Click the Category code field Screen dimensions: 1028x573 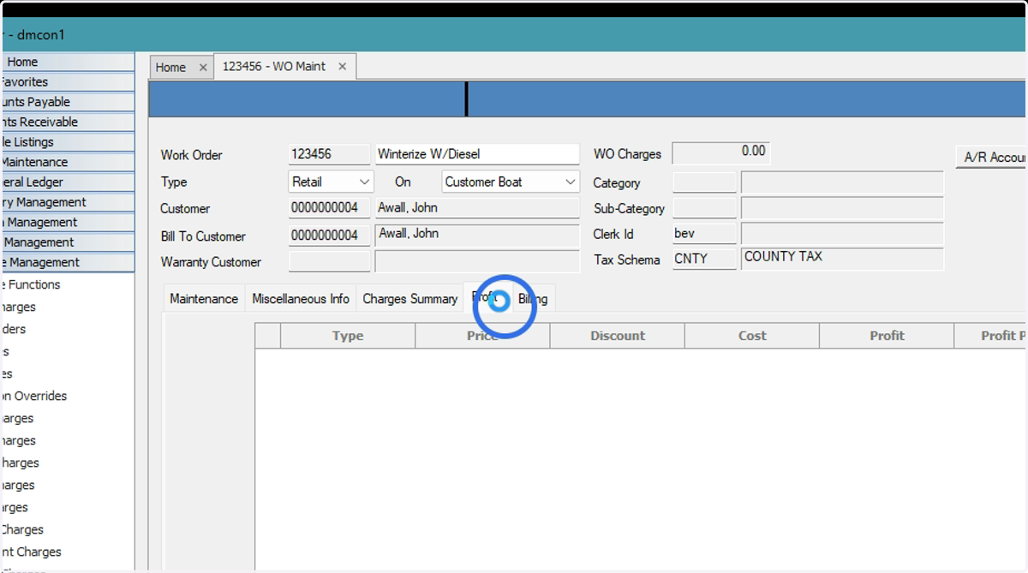pyautogui.click(x=704, y=182)
